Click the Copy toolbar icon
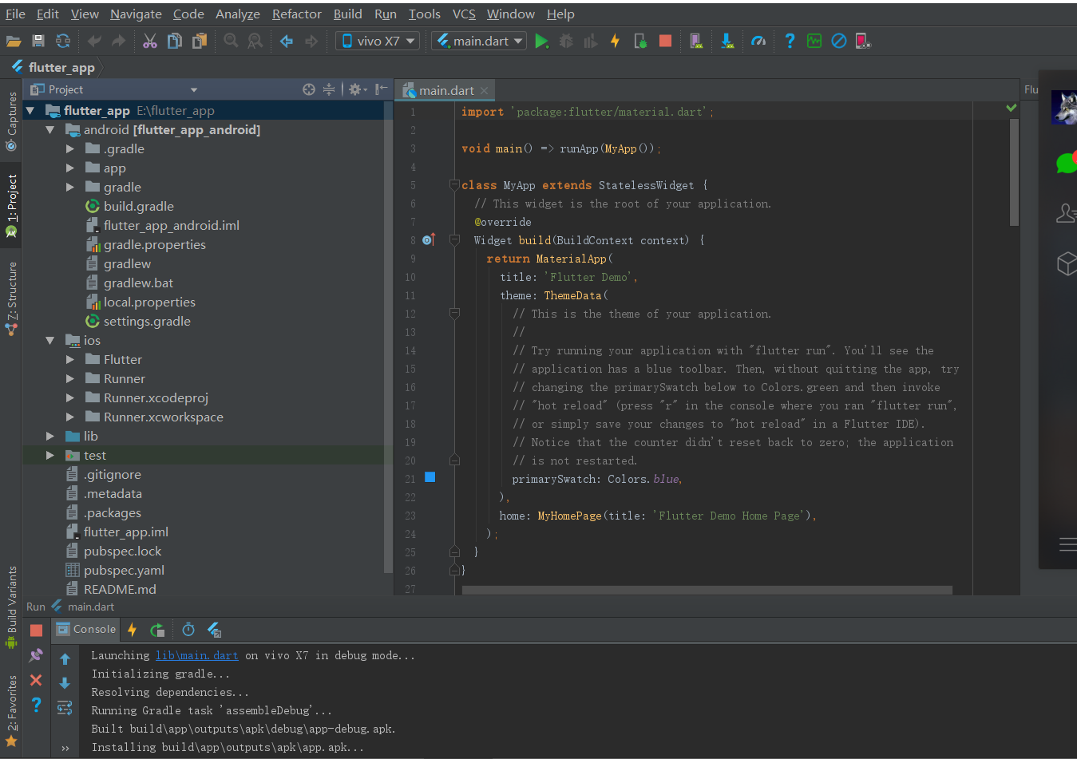The image size is (1077, 759). click(x=174, y=41)
